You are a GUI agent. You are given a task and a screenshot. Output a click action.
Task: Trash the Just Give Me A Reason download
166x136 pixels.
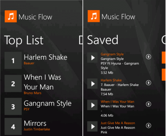[x=148, y=125]
